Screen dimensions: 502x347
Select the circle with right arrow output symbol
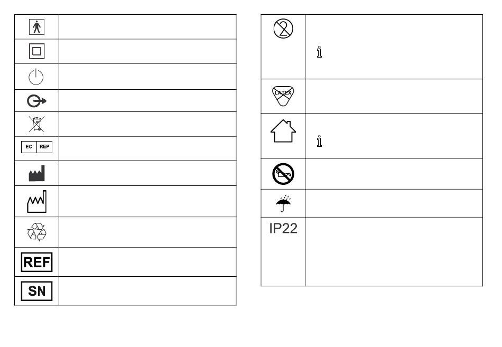[36, 101]
